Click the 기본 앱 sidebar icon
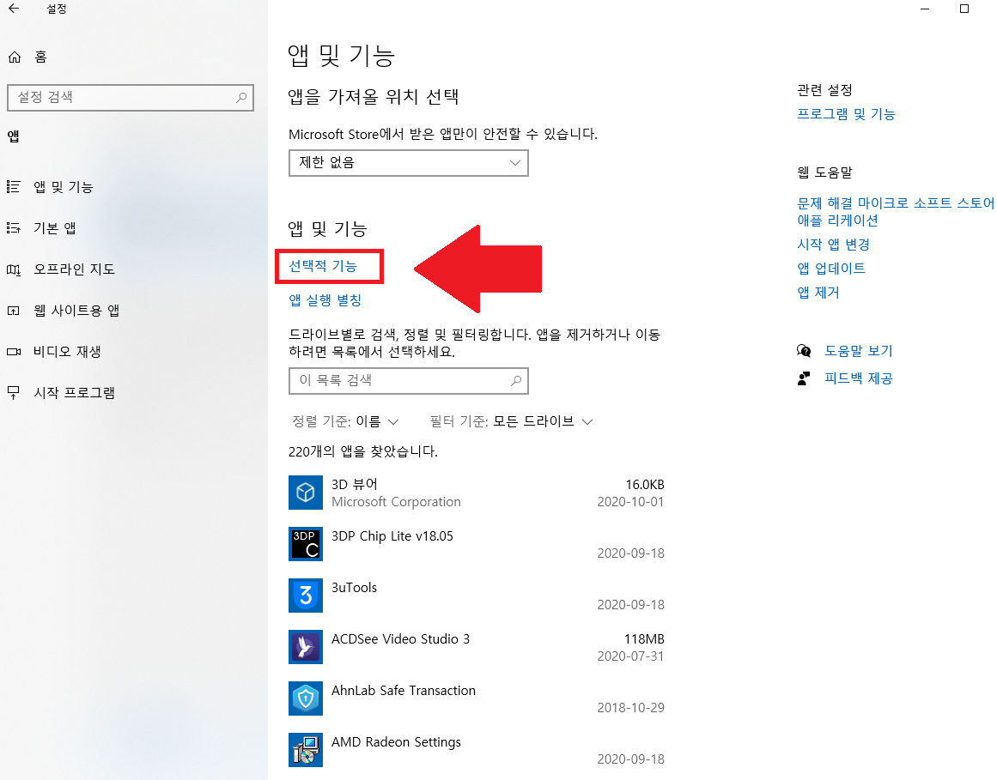The width and height of the screenshot is (997, 780). tap(14, 228)
